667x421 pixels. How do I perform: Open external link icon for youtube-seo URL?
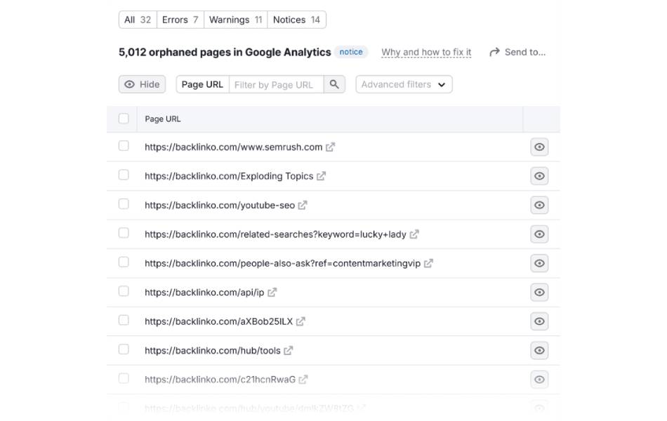(x=303, y=206)
